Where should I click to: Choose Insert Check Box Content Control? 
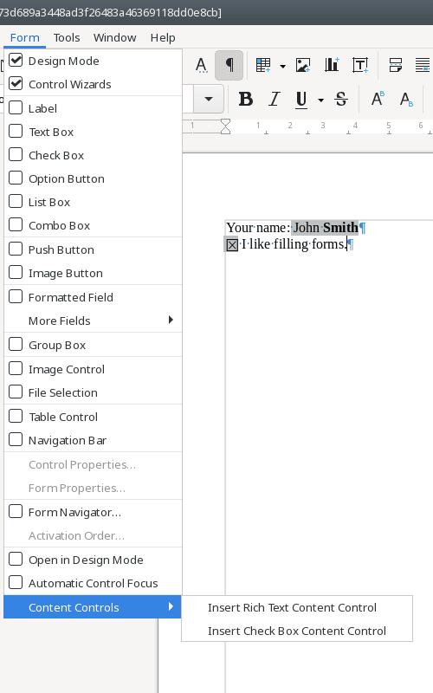[x=297, y=631]
